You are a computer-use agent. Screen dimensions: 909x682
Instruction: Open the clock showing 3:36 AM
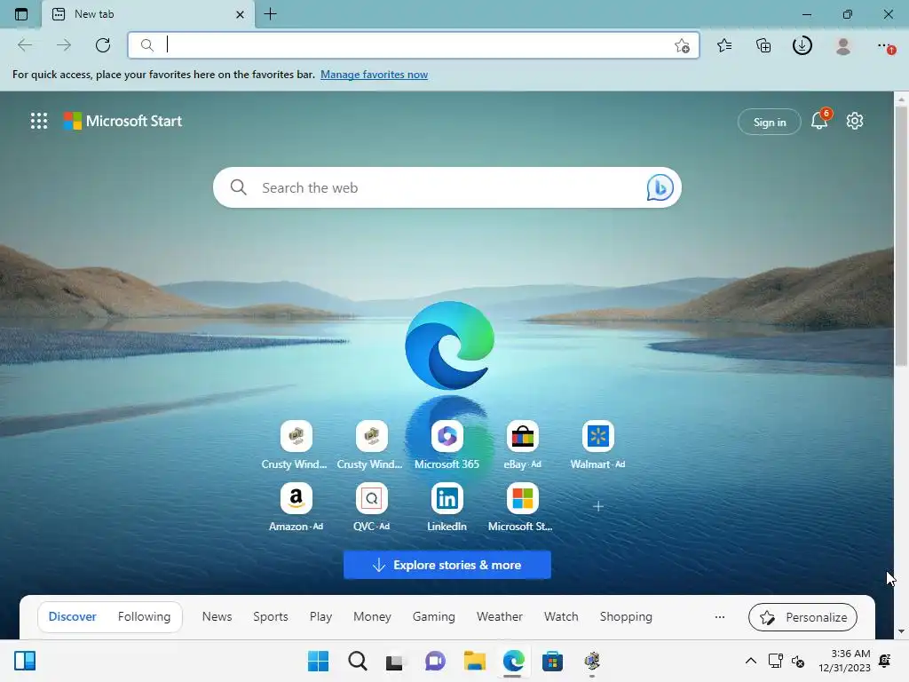coord(845,661)
